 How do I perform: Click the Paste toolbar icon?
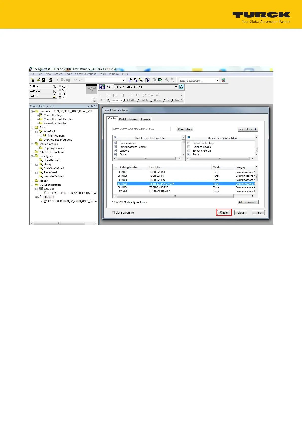pos(68,80)
